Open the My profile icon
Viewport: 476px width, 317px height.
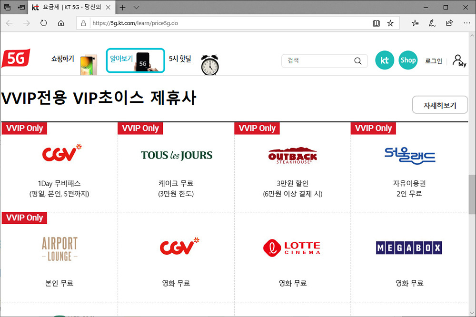459,61
